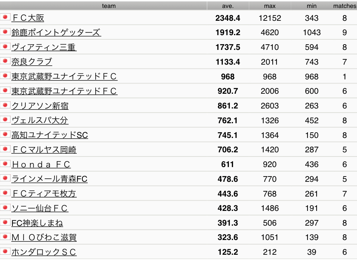Click the team column header

point(109,6)
